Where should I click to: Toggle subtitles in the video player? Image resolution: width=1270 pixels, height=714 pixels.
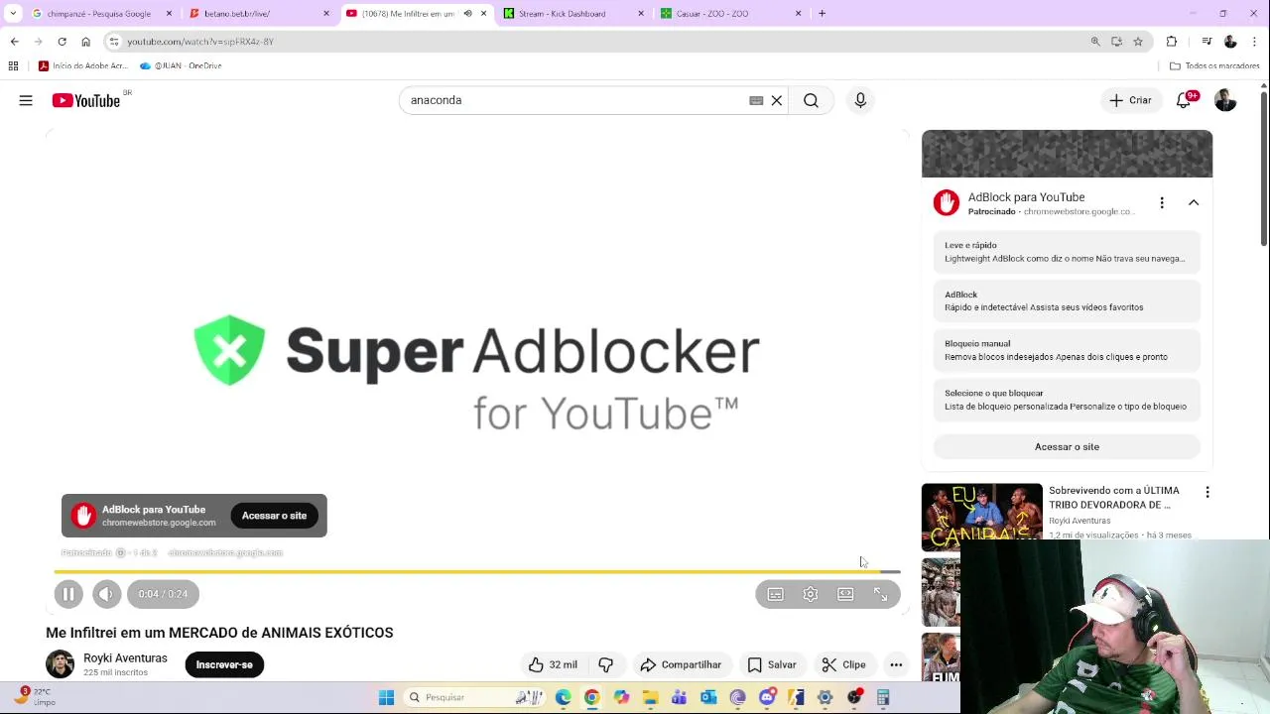coord(776,594)
